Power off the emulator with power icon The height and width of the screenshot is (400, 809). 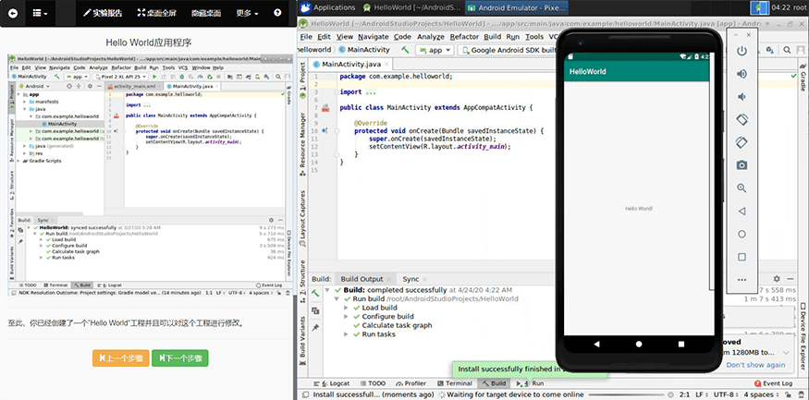click(x=742, y=51)
